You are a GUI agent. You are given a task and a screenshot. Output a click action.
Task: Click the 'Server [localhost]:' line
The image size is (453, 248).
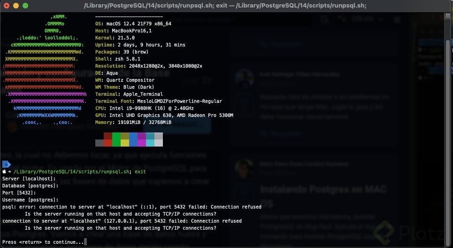[29, 178]
